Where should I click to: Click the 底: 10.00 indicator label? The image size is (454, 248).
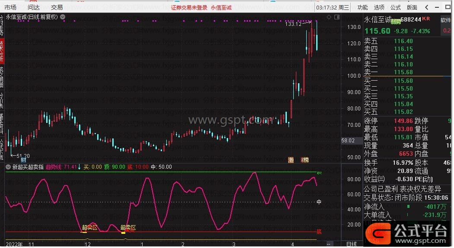coord(138,167)
